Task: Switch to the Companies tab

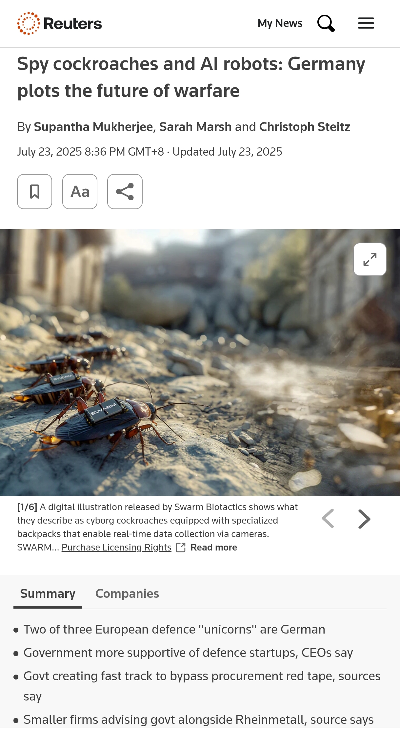Action: click(127, 594)
